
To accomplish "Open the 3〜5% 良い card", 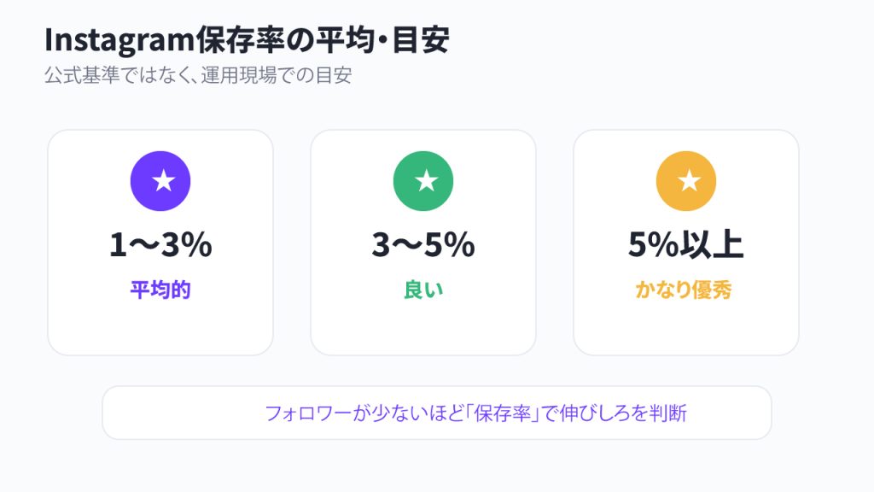I will coord(423,243).
